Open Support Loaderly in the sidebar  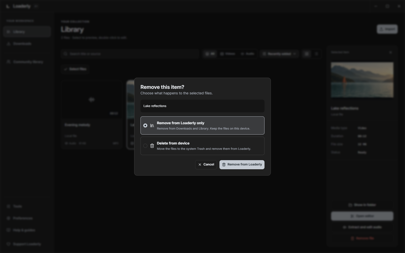coord(27,244)
